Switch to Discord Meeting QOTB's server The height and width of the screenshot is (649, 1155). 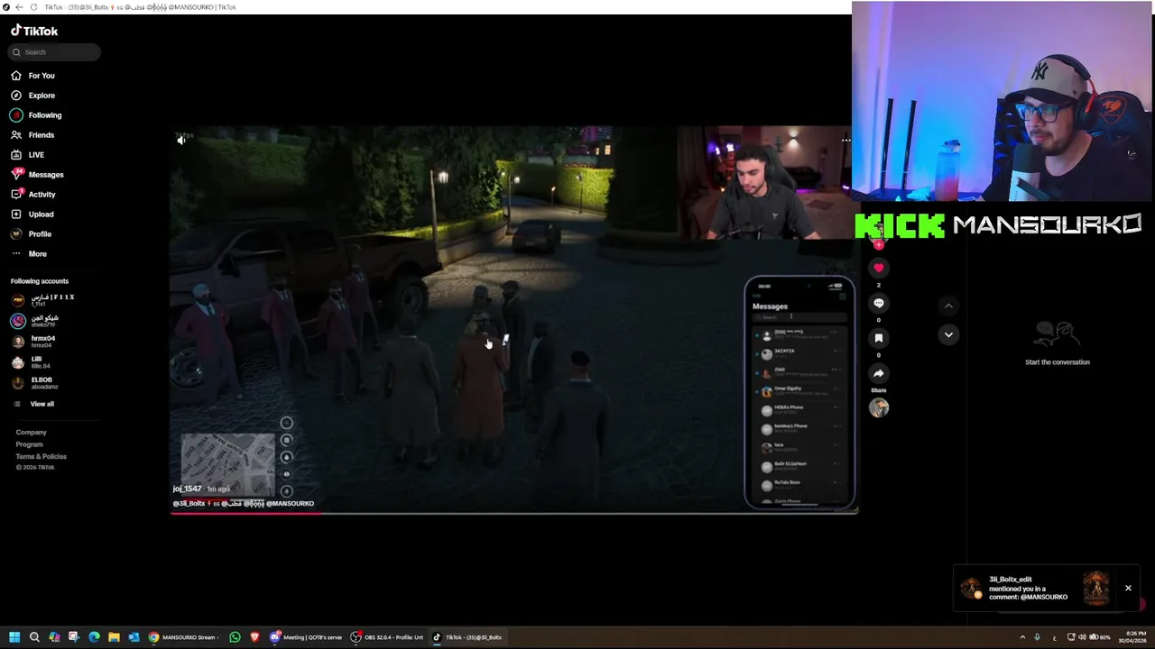[x=307, y=637]
